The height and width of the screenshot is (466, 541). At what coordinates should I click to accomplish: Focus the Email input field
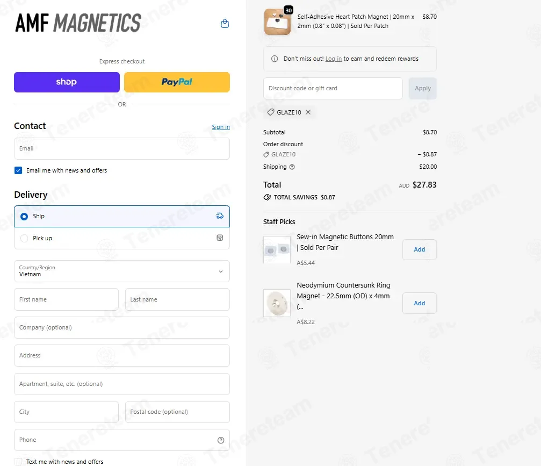click(122, 149)
